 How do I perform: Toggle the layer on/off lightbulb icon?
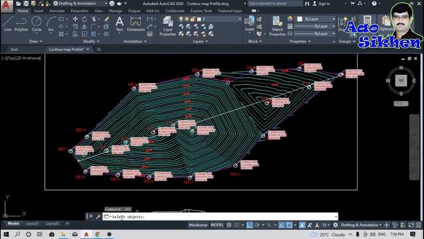click(x=181, y=19)
